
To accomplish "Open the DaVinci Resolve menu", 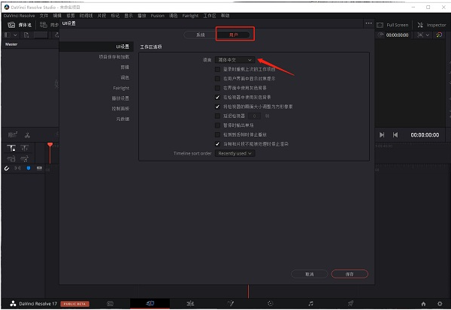I will click(x=19, y=16).
